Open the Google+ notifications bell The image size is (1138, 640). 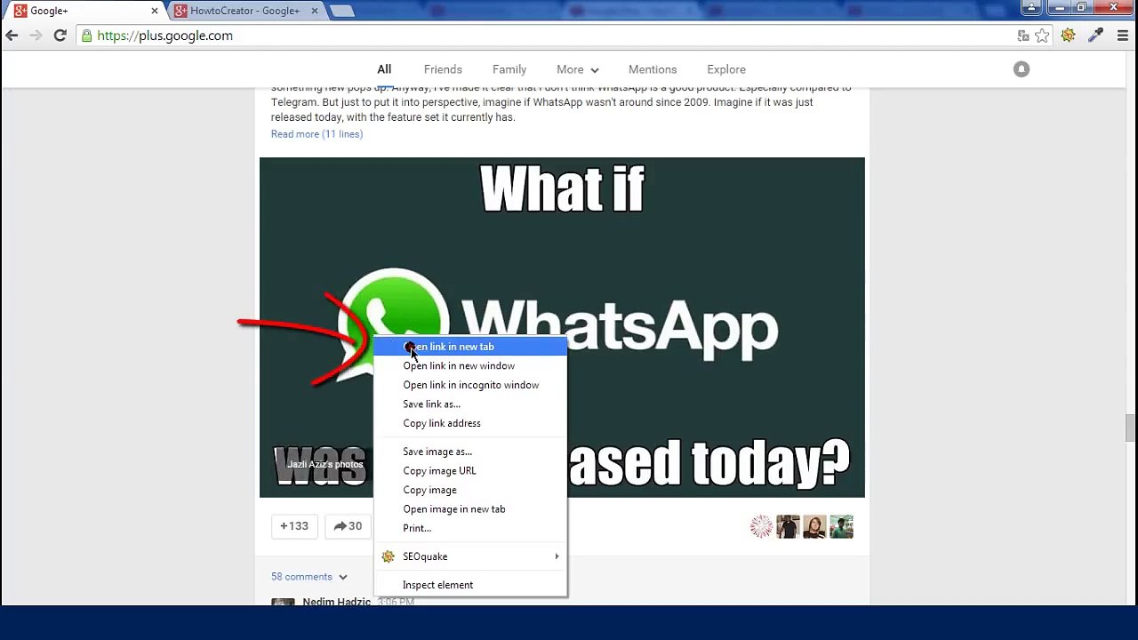(x=1022, y=69)
